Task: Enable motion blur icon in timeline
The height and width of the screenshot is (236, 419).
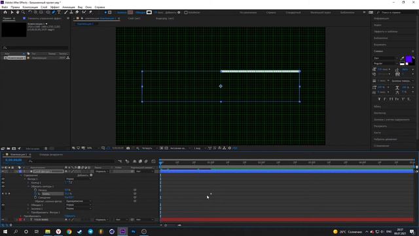Action: click(146, 161)
